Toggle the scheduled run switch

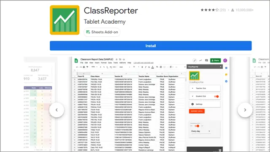197,126
